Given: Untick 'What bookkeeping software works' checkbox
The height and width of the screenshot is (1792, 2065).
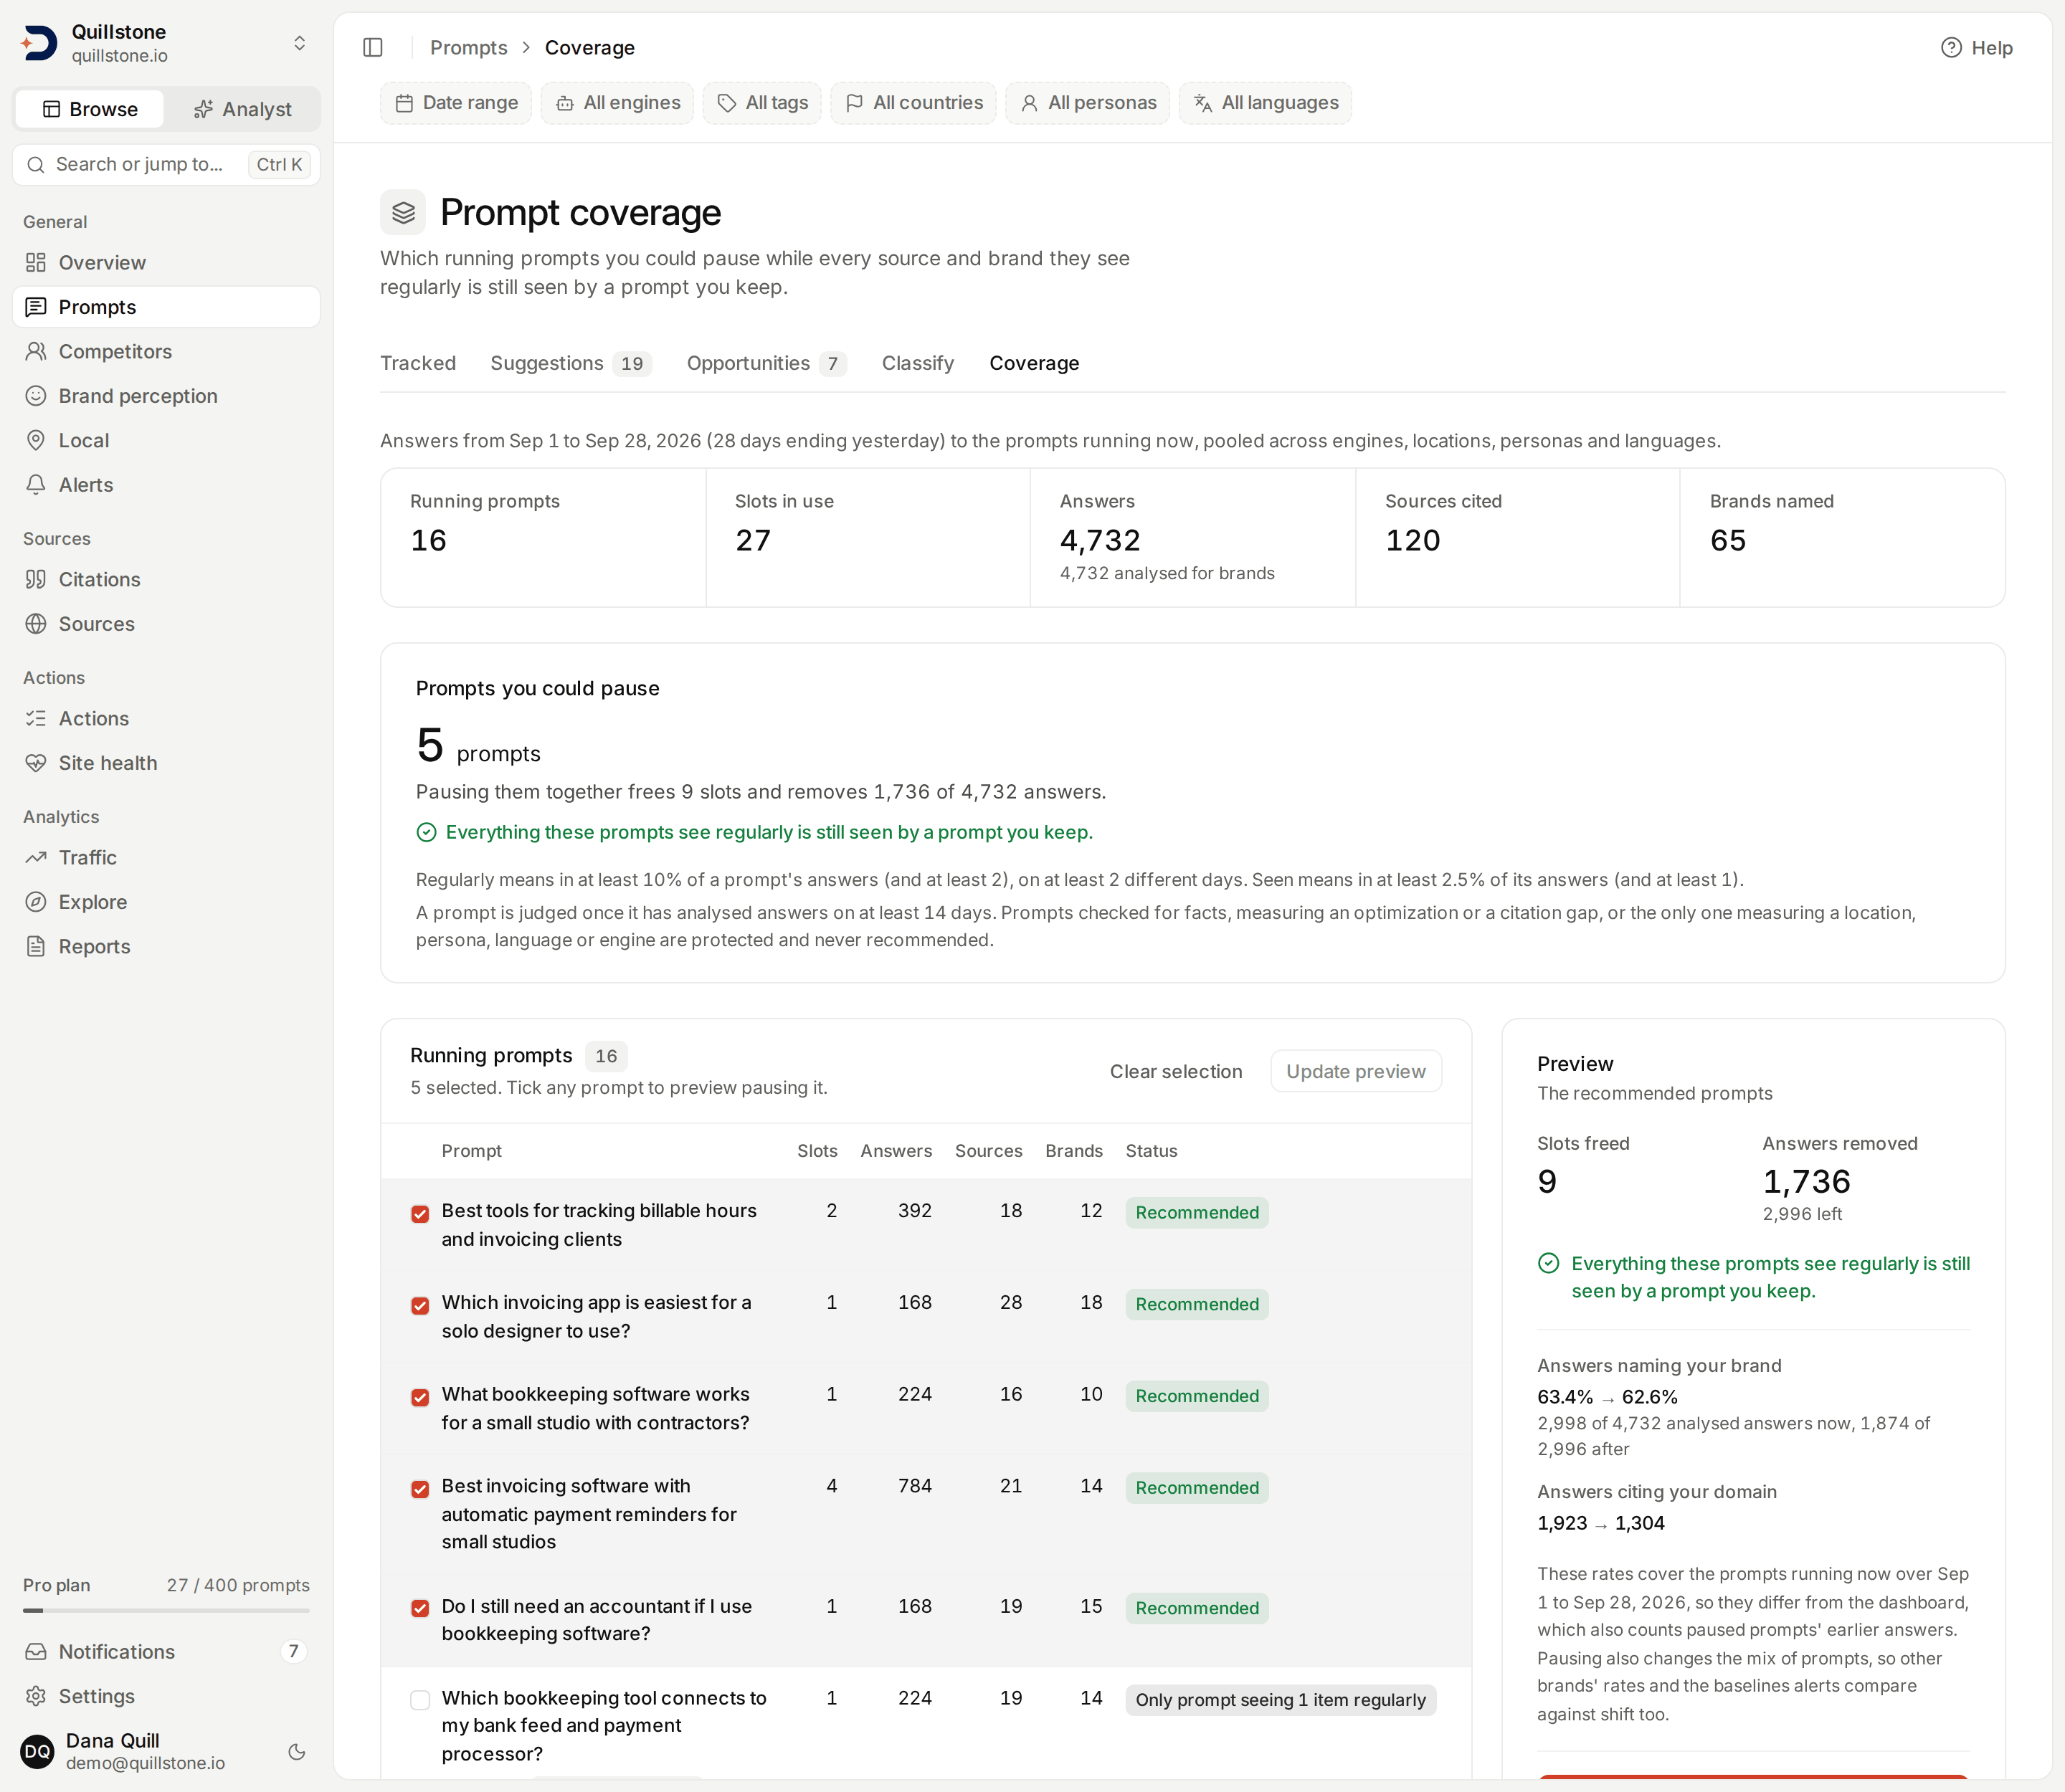Looking at the screenshot, I should (x=420, y=1398).
